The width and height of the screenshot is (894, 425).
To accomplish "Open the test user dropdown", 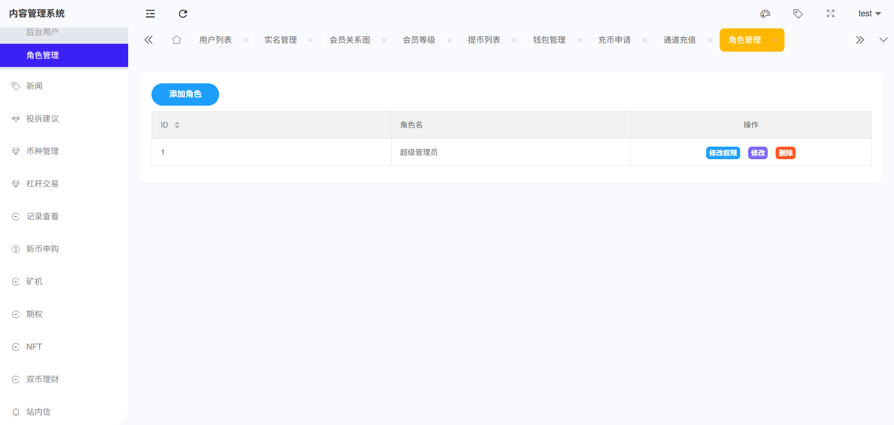I will tap(869, 14).
